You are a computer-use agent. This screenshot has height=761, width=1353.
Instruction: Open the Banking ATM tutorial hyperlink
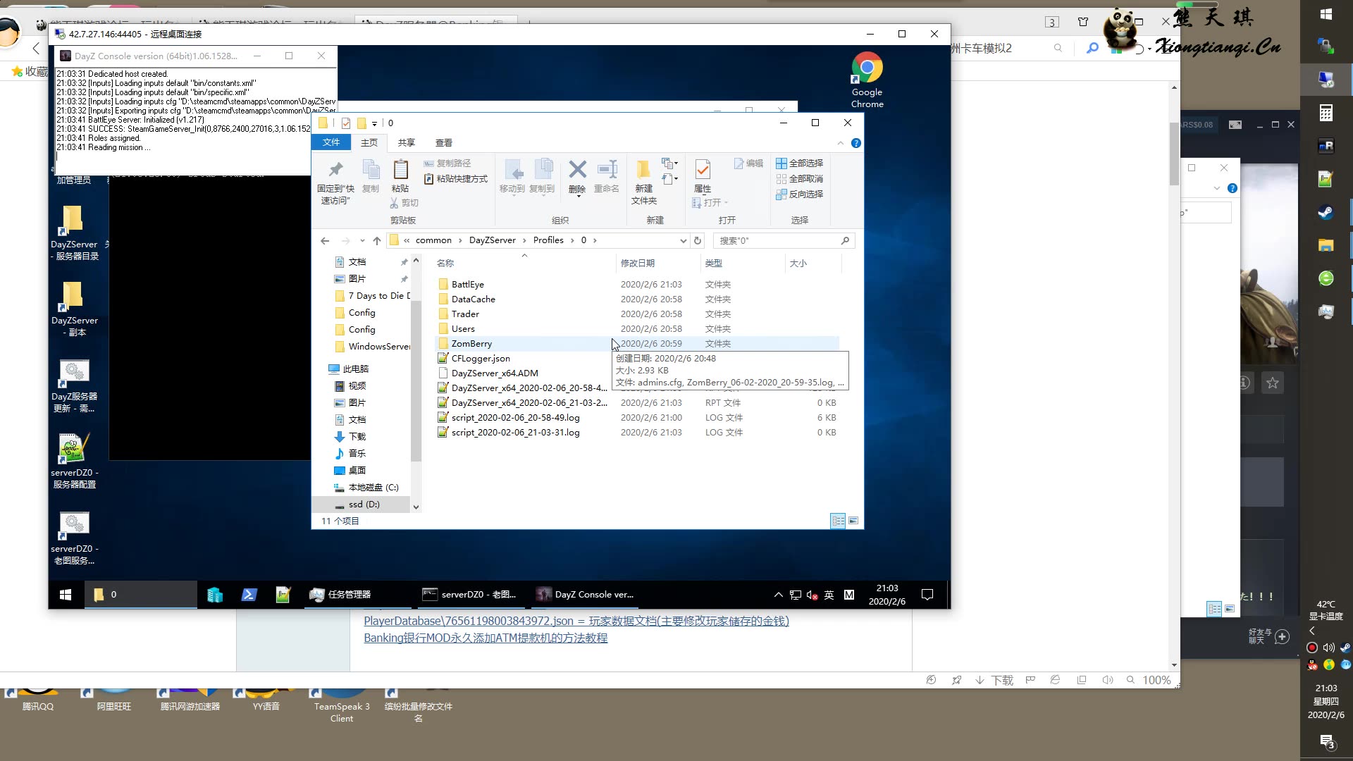click(485, 638)
